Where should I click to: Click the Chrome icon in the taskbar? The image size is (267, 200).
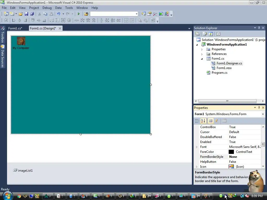pyautogui.click(x=19, y=196)
